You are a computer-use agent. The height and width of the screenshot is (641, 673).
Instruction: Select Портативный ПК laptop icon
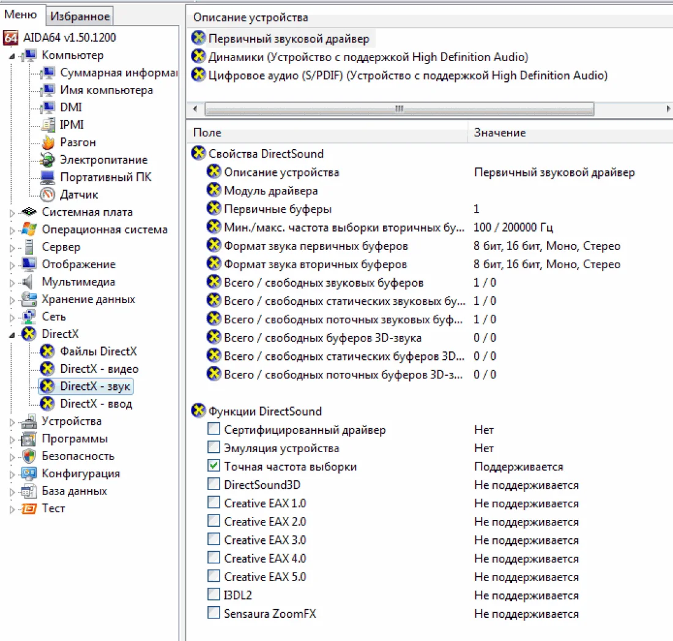pos(48,177)
